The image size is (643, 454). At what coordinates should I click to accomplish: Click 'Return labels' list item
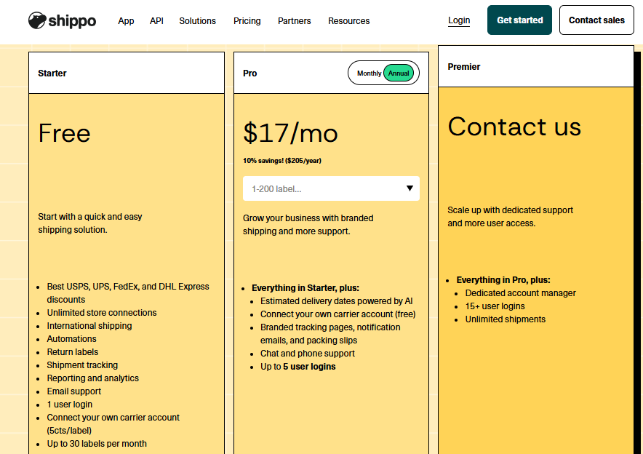(73, 352)
